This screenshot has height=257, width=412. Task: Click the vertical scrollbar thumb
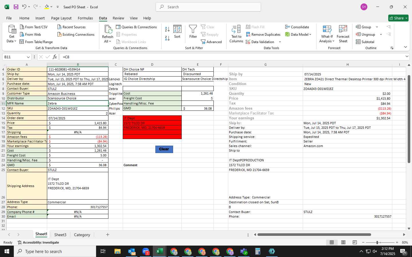click(409, 119)
